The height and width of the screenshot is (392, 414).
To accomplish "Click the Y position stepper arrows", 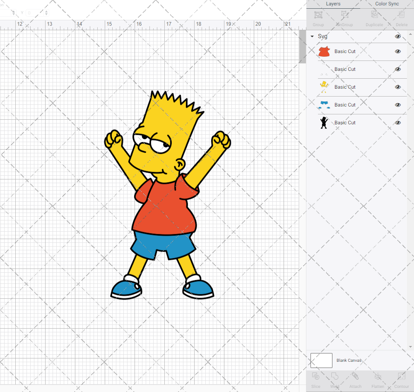I will pyautogui.click(x=46, y=13).
